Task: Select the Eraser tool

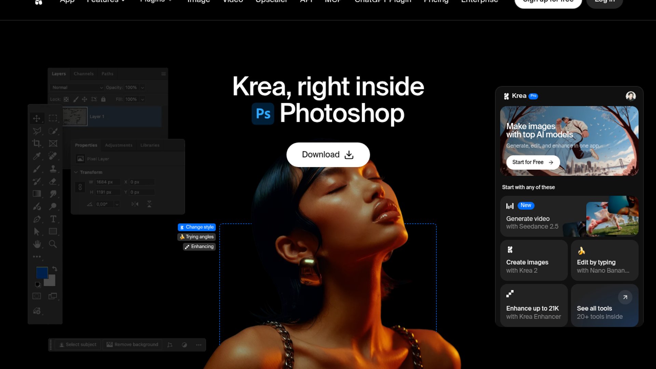Action: [x=53, y=181]
